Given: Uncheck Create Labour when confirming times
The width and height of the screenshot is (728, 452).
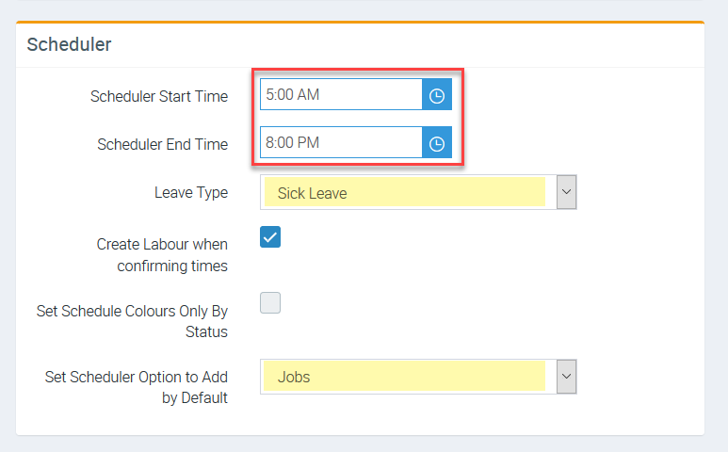Looking at the screenshot, I should click(270, 236).
